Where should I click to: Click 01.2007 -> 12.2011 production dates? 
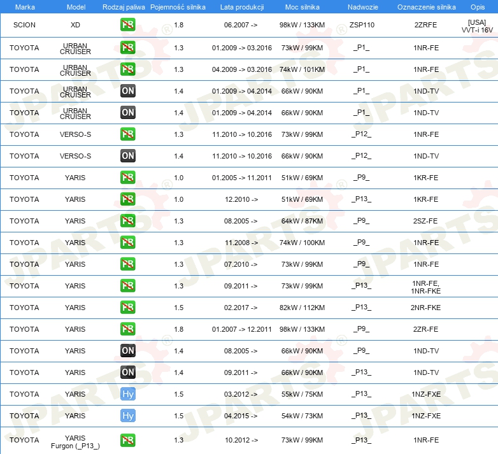point(242,329)
